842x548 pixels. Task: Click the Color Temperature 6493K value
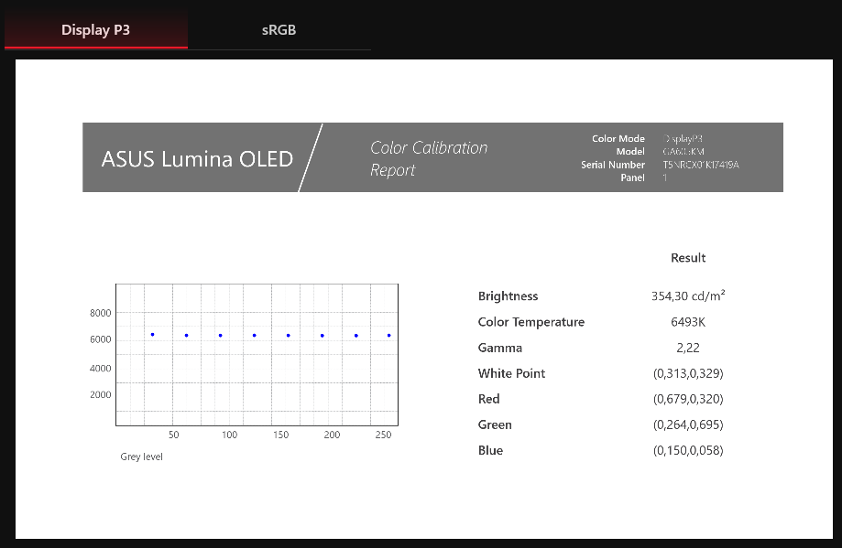point(688,322)
